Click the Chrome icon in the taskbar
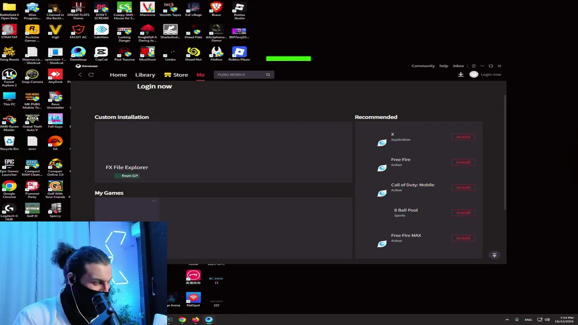 coord(182,320)
